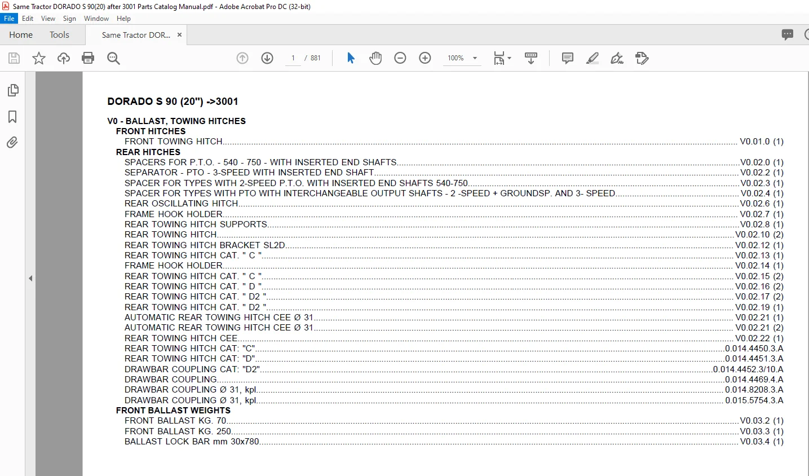Add the document to starred files

point(39,58)
